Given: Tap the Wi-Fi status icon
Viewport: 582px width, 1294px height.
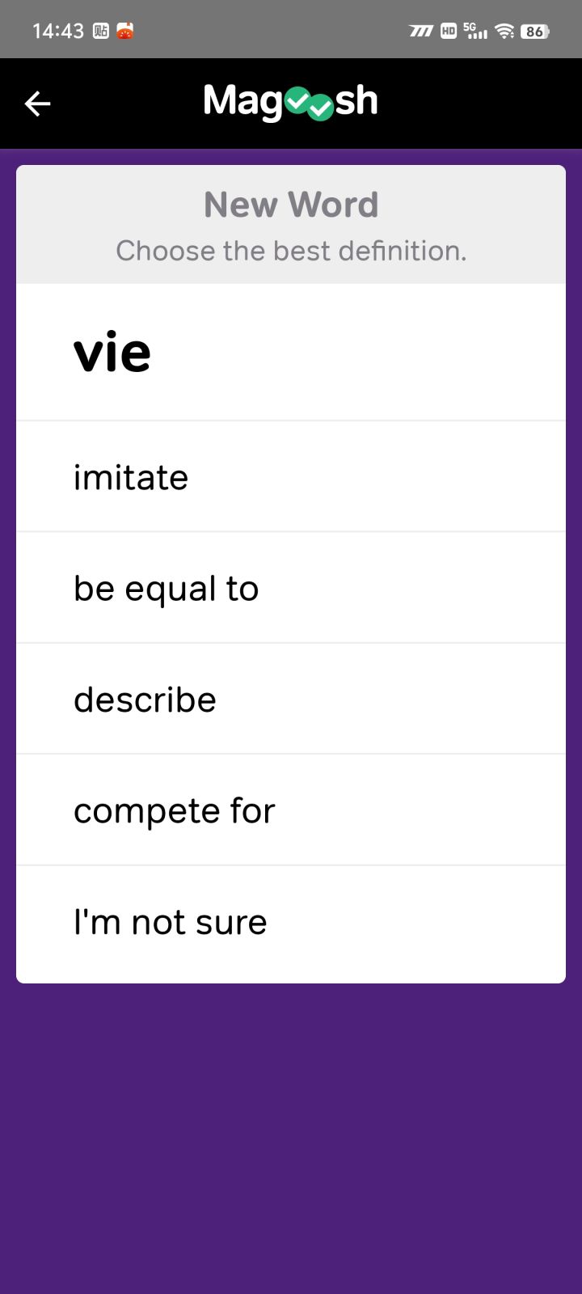Looking at the screenshot, I should coord(505,32).
